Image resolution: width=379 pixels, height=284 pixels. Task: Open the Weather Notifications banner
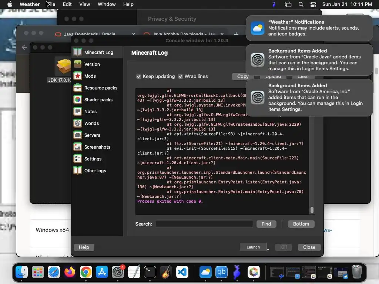pos(309,28)
